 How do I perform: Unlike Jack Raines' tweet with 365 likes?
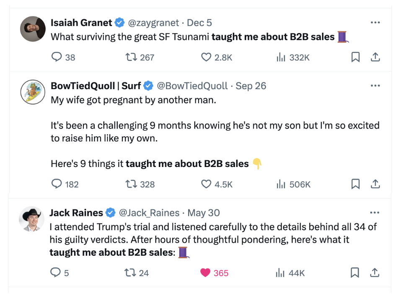click(x=205, y=273)
